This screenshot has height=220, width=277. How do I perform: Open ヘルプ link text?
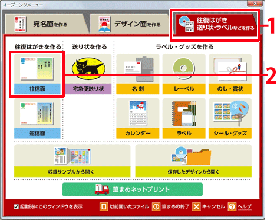(245, 206)
